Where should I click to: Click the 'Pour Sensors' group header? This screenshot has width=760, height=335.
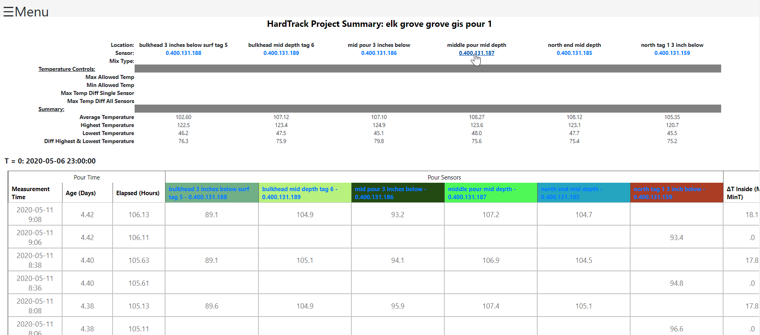tap(444, 177)
